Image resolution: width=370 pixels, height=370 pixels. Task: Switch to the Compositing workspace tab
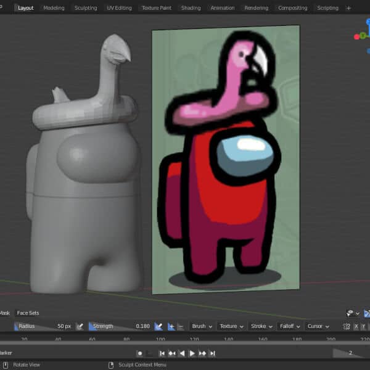[292, 8]
